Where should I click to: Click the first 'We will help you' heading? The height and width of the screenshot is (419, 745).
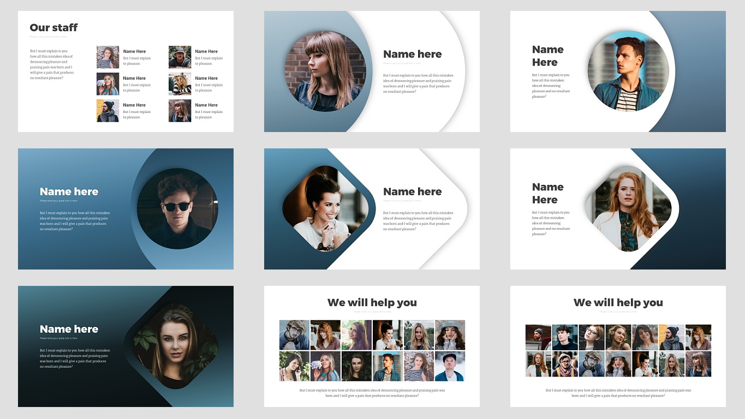pyautogui.click(x=372, y=302)
